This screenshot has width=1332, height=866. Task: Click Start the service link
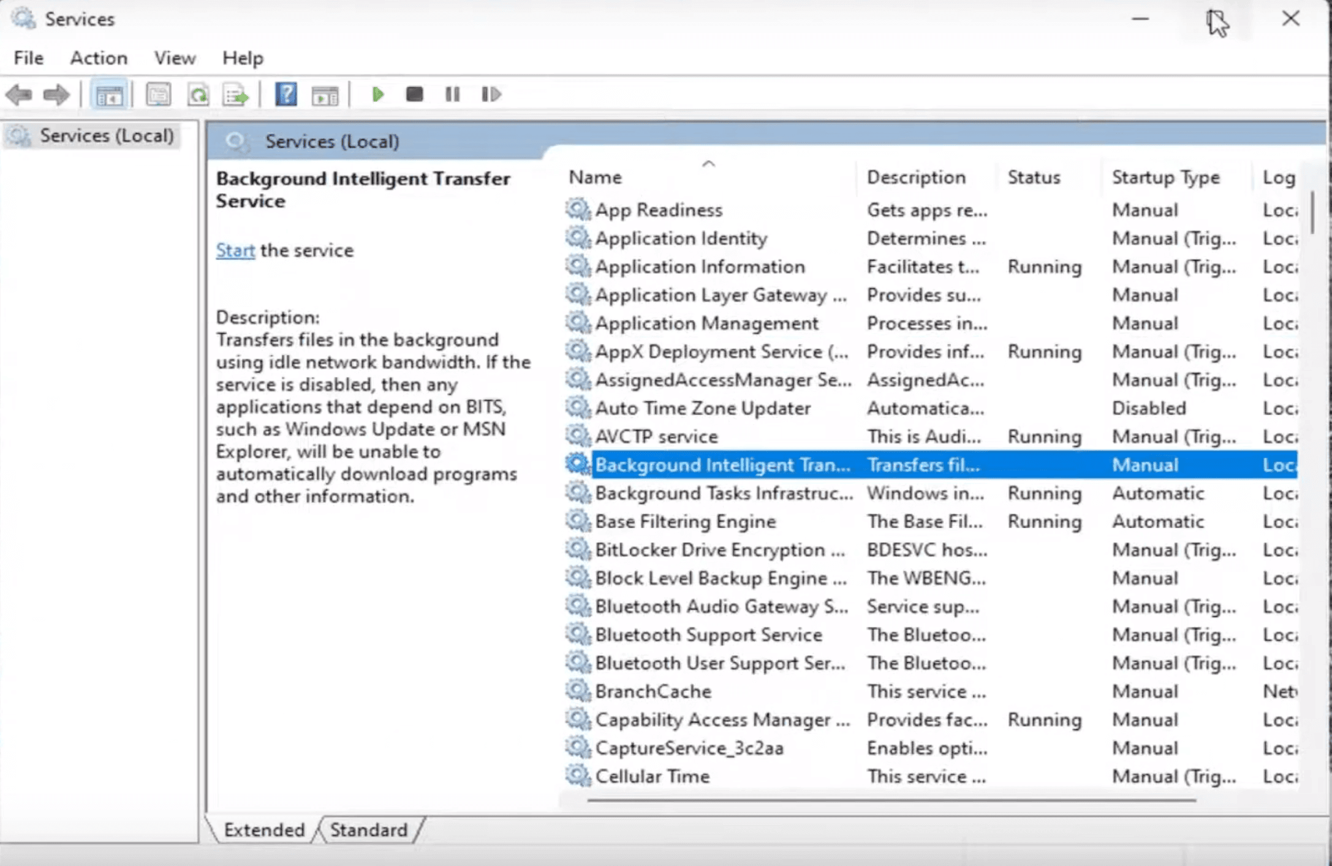click(235, 249)
